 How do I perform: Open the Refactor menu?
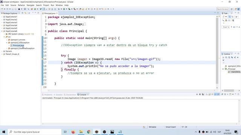coord(21,5)
